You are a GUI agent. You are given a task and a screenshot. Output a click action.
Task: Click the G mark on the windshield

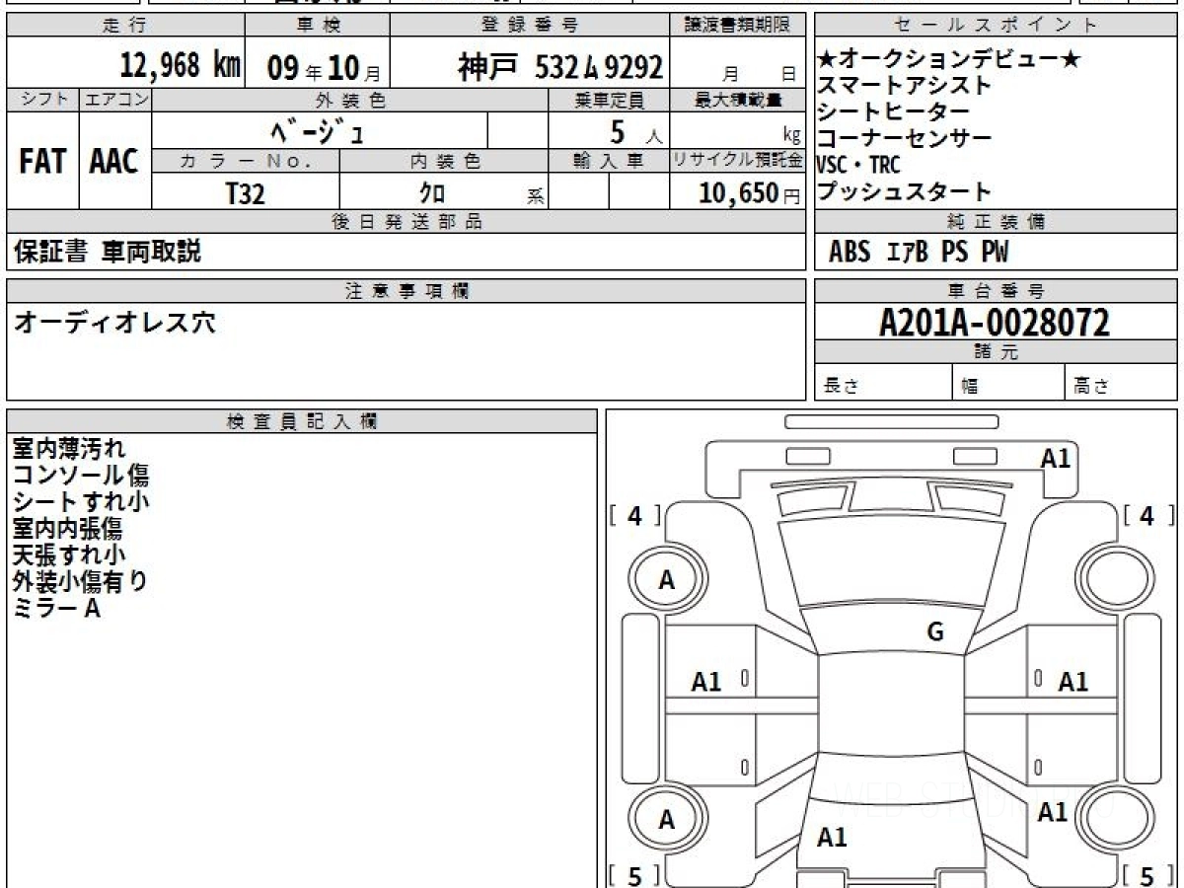[935, 632]
